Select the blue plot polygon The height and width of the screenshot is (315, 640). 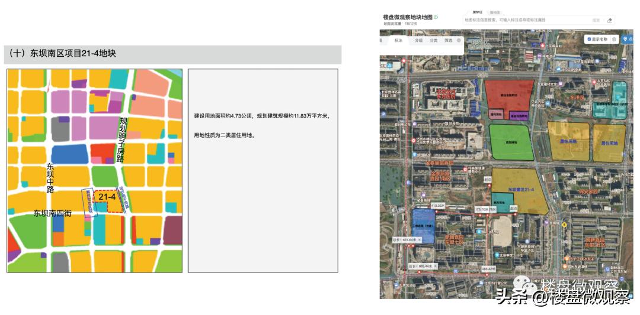[x=423, y=226]
